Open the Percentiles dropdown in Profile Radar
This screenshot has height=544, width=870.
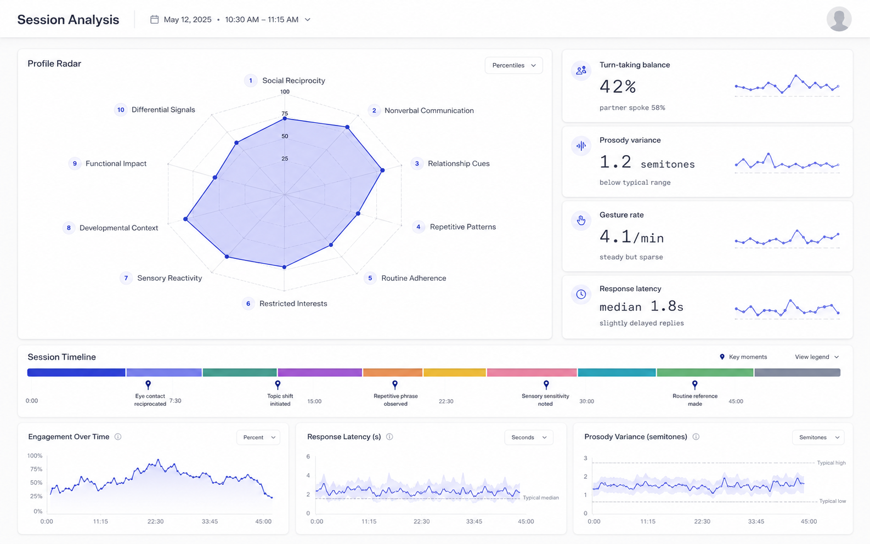[x=514, y=65]
